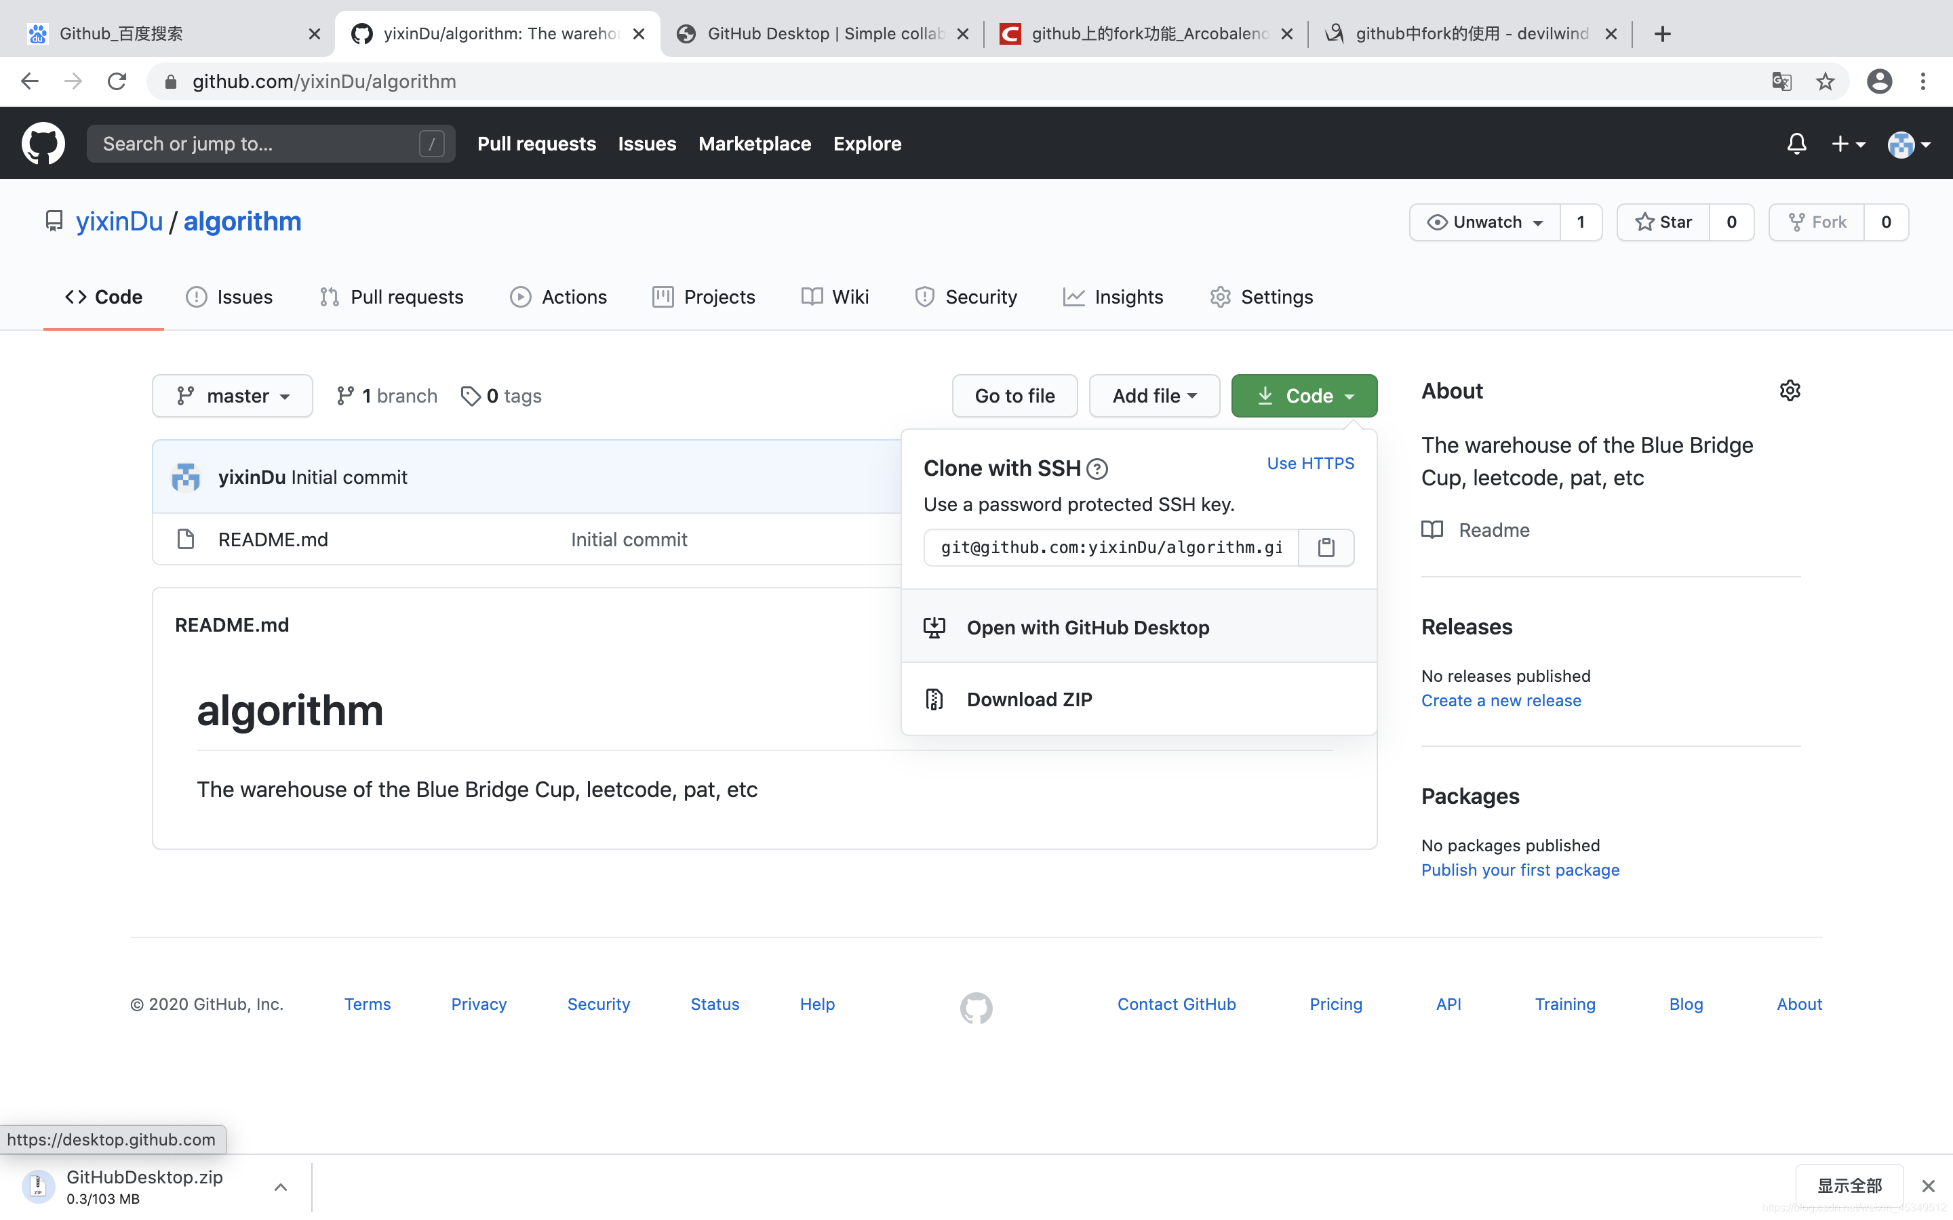Expand the Add file dropdown
The image size is (1953, 1220).
tap(1154, 395)
